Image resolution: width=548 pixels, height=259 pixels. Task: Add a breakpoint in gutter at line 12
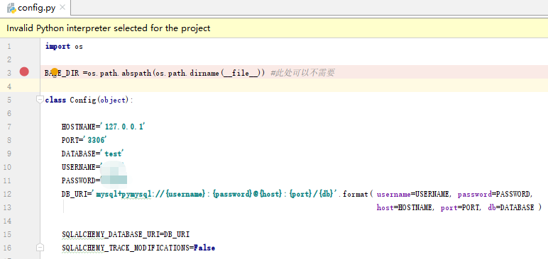tap(24, 194)
